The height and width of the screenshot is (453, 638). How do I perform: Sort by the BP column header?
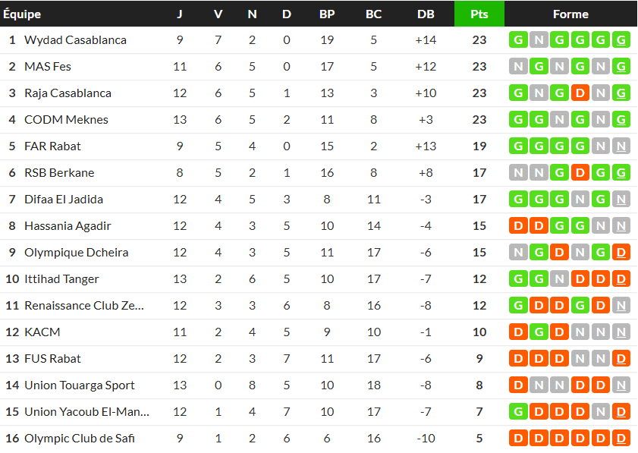tap(327, 14)
